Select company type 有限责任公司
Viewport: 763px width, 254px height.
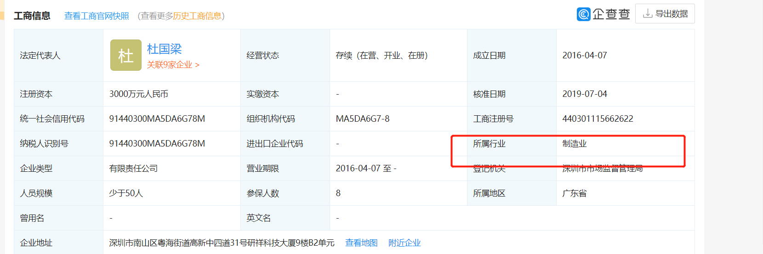point(133,168)
